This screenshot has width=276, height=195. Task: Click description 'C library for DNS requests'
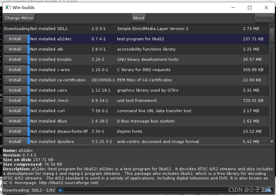(144, 70)
